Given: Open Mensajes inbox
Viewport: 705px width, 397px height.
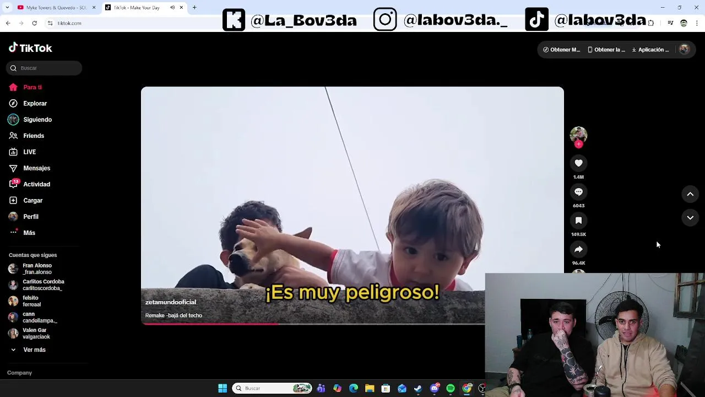Looking at the screenshot, I should (30, 168).
